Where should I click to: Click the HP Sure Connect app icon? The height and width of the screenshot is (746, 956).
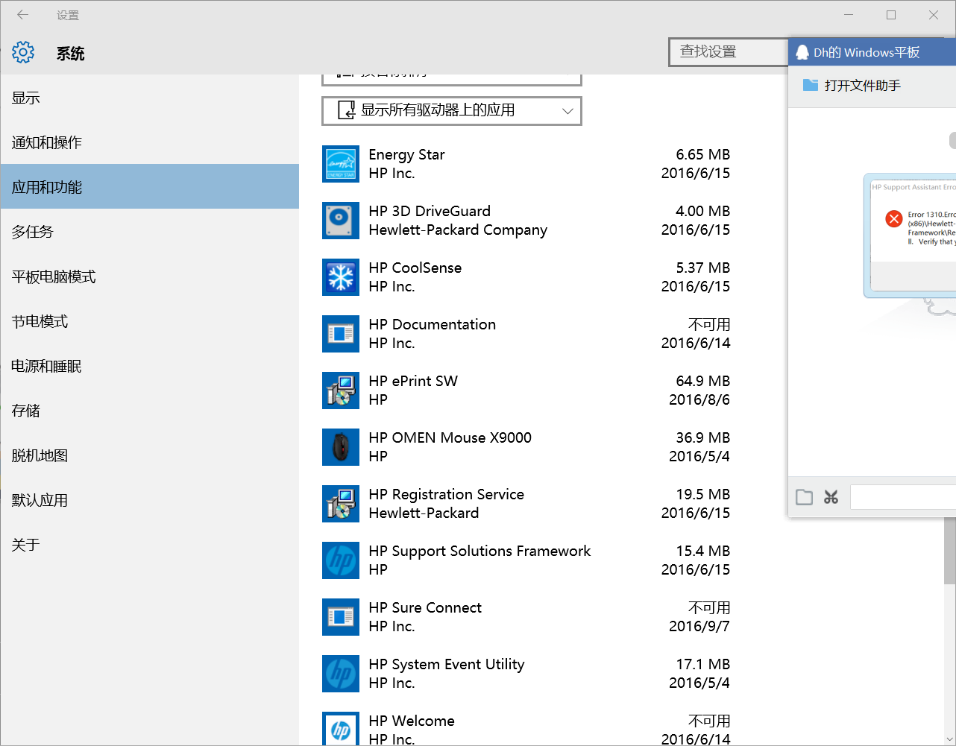point(341,617)
